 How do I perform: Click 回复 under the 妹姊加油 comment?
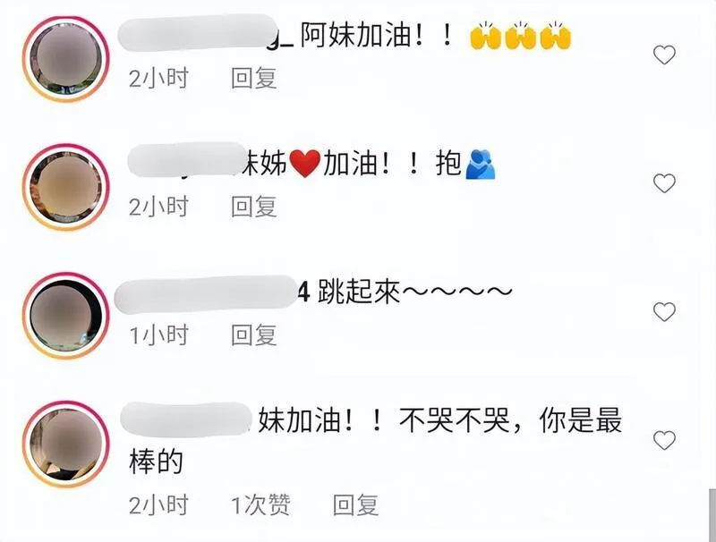pos(254,207)
